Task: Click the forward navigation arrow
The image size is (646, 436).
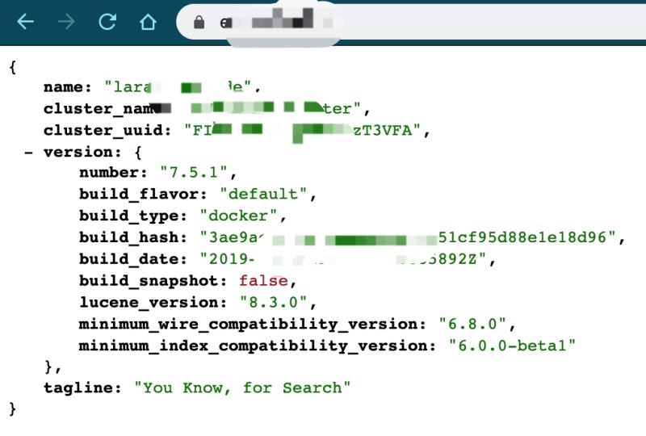Action: tap(66, 23)
